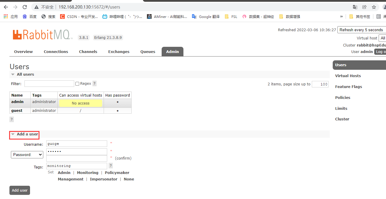Click the Username input field

[77, 144]
